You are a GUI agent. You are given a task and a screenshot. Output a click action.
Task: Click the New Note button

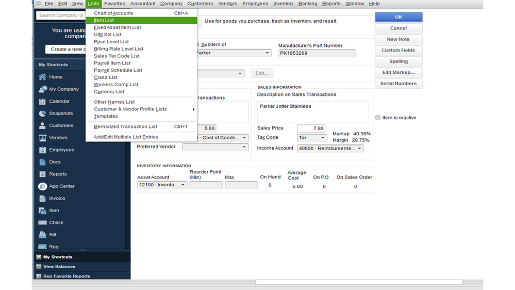point(398,39)
